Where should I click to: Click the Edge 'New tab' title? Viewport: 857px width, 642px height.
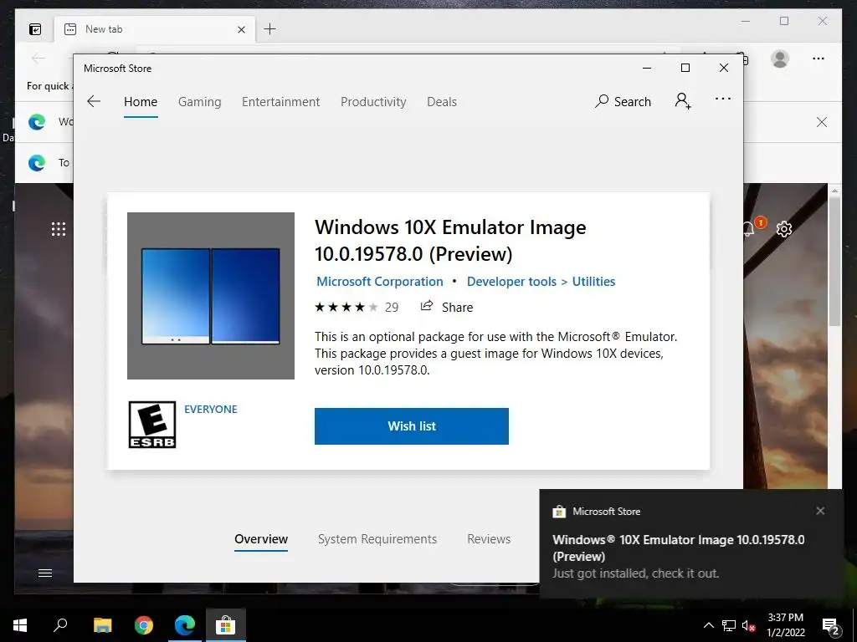click(x=104, y=29)
